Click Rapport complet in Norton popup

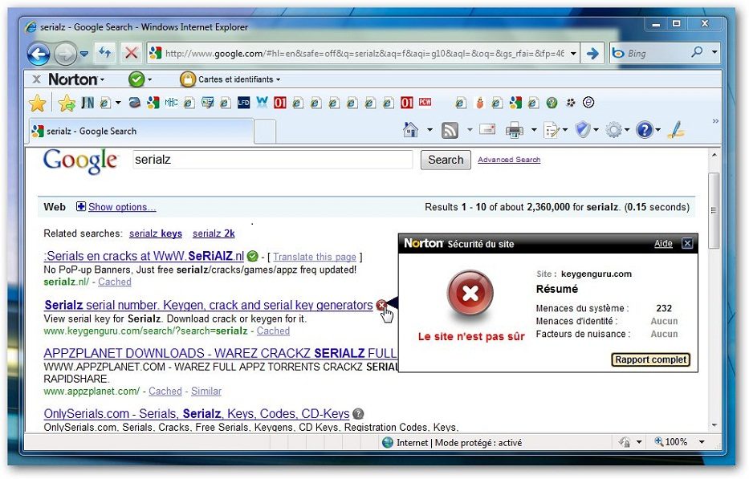(x=650, y=359)
